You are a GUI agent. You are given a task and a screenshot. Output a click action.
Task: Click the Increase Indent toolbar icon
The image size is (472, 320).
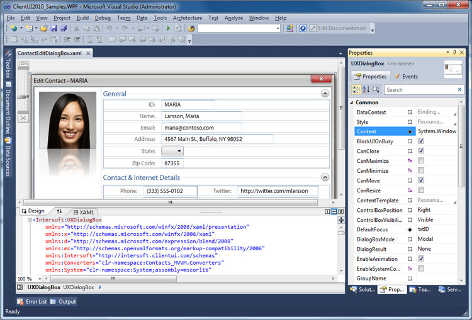click(x=77, y=40)
